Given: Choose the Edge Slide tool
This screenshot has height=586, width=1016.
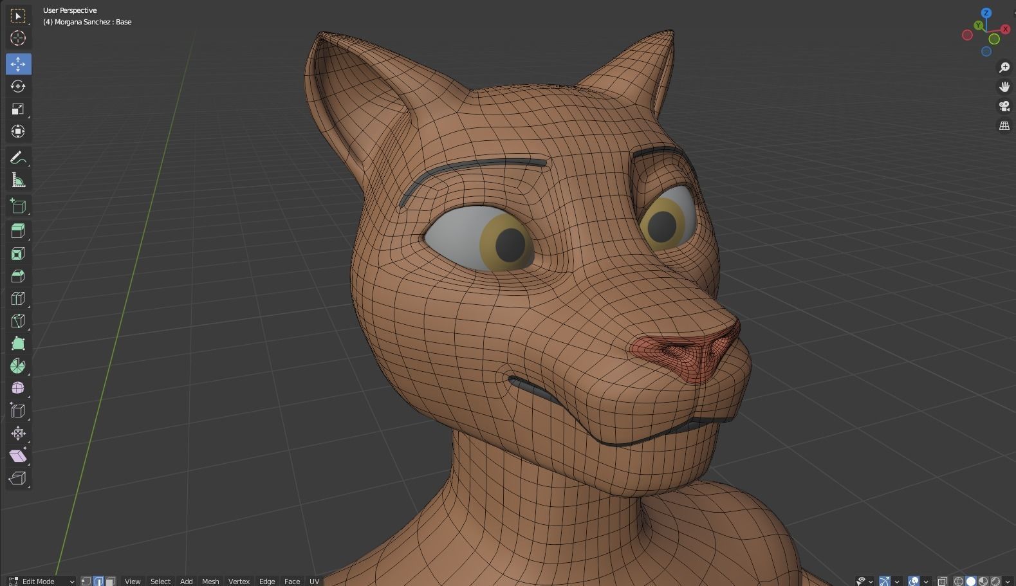Looking at the screenshot, I should (x=18, y=411).
